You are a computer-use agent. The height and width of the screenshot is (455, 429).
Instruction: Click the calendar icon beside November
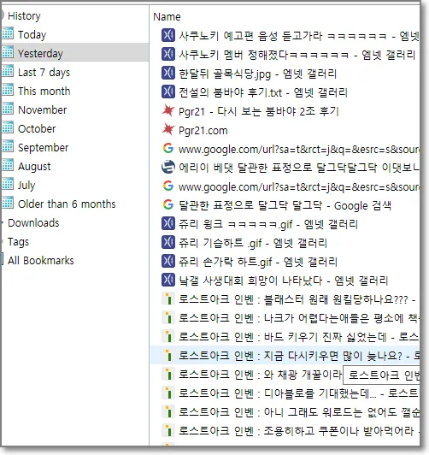[8, 109]
